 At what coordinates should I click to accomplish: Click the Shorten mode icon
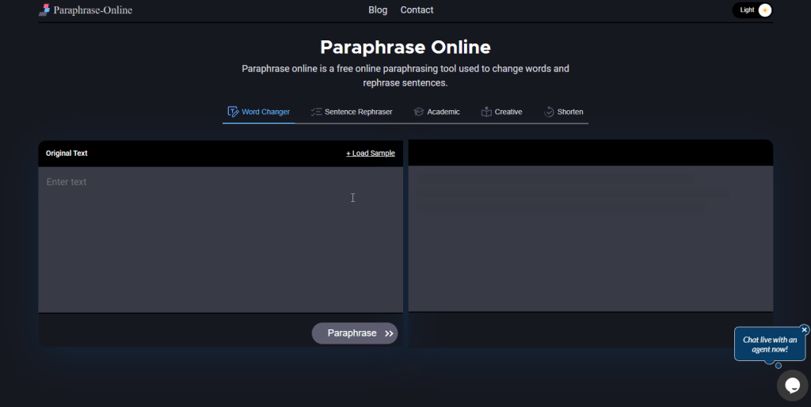point(549,112)
